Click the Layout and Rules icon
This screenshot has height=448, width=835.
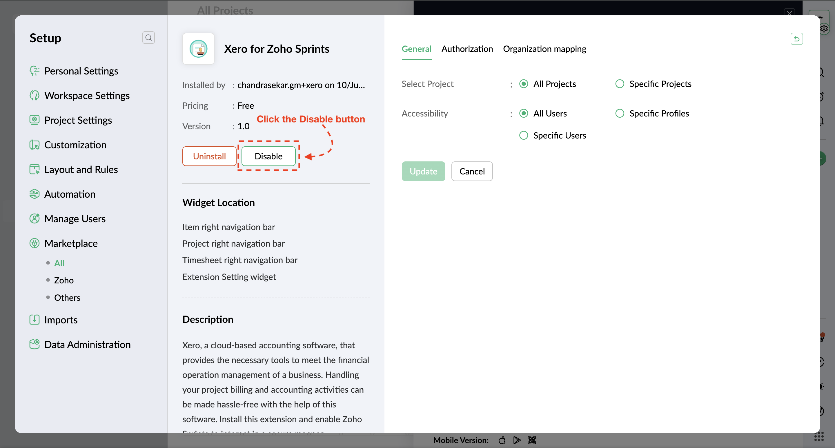coord(35,169)
